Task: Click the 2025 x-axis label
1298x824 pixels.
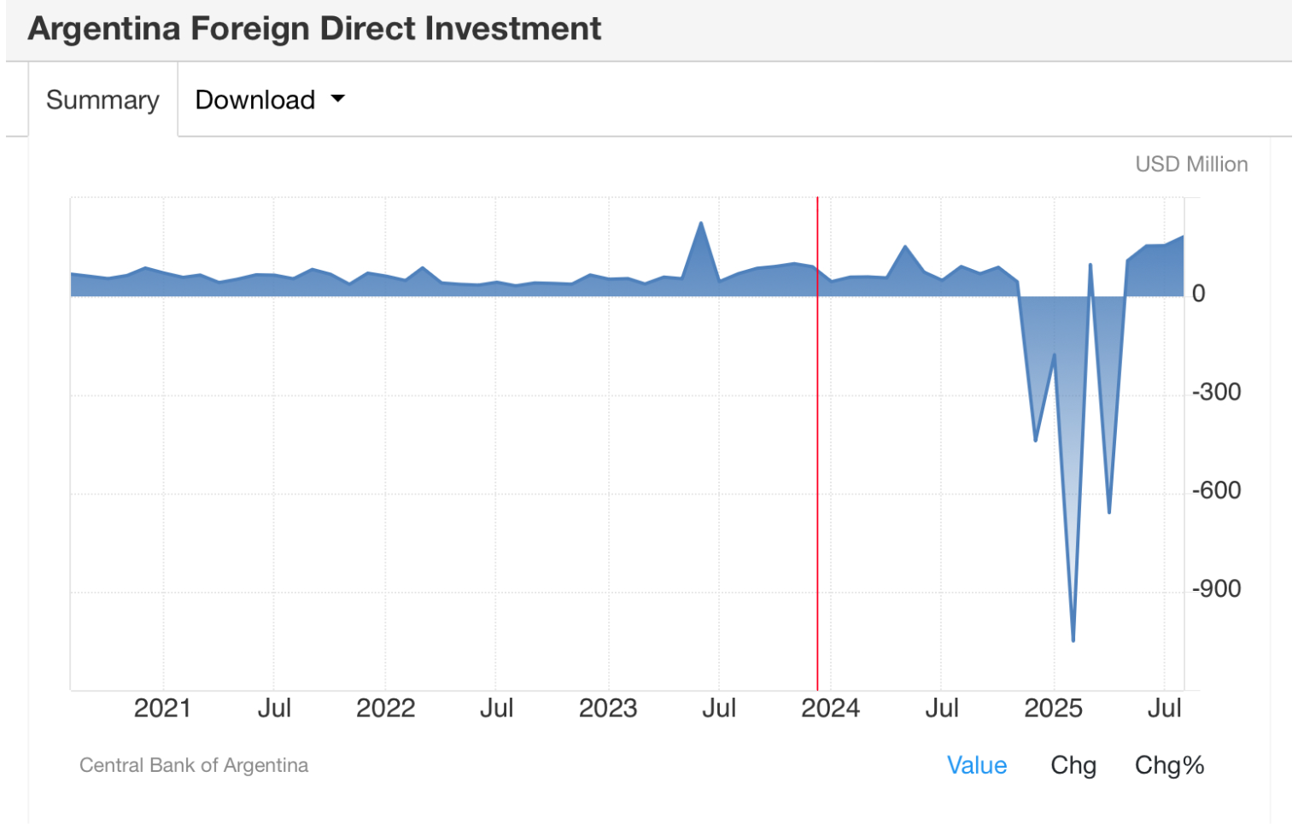Action: (1053, 709)
